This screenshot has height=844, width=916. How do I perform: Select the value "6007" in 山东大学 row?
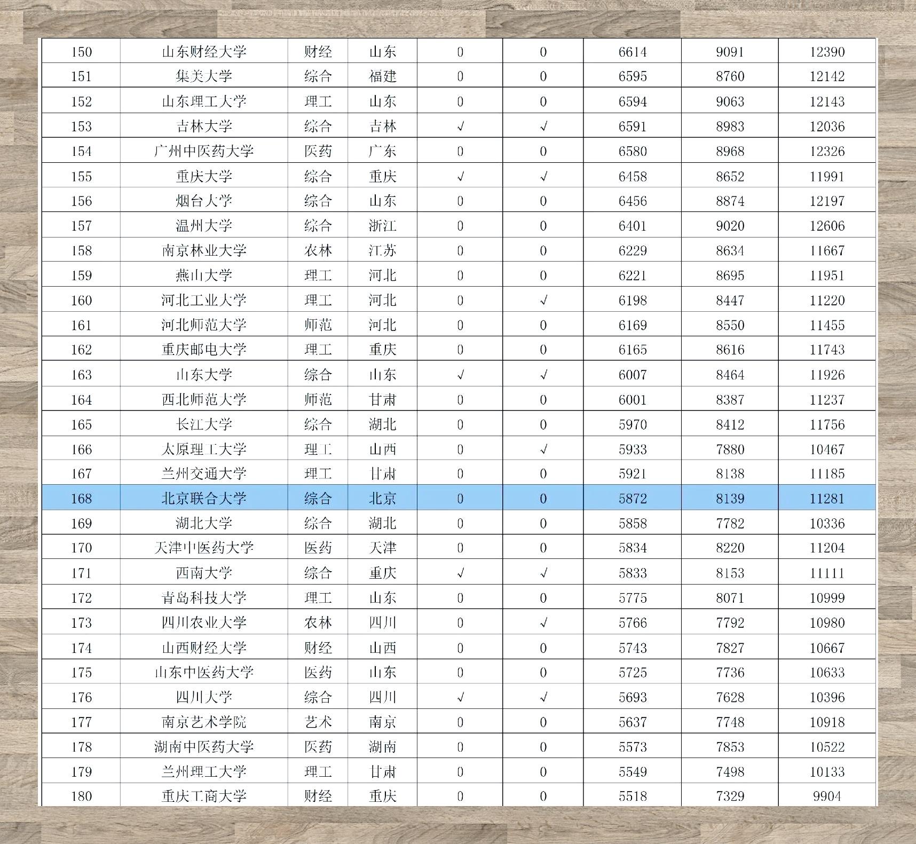633,375
